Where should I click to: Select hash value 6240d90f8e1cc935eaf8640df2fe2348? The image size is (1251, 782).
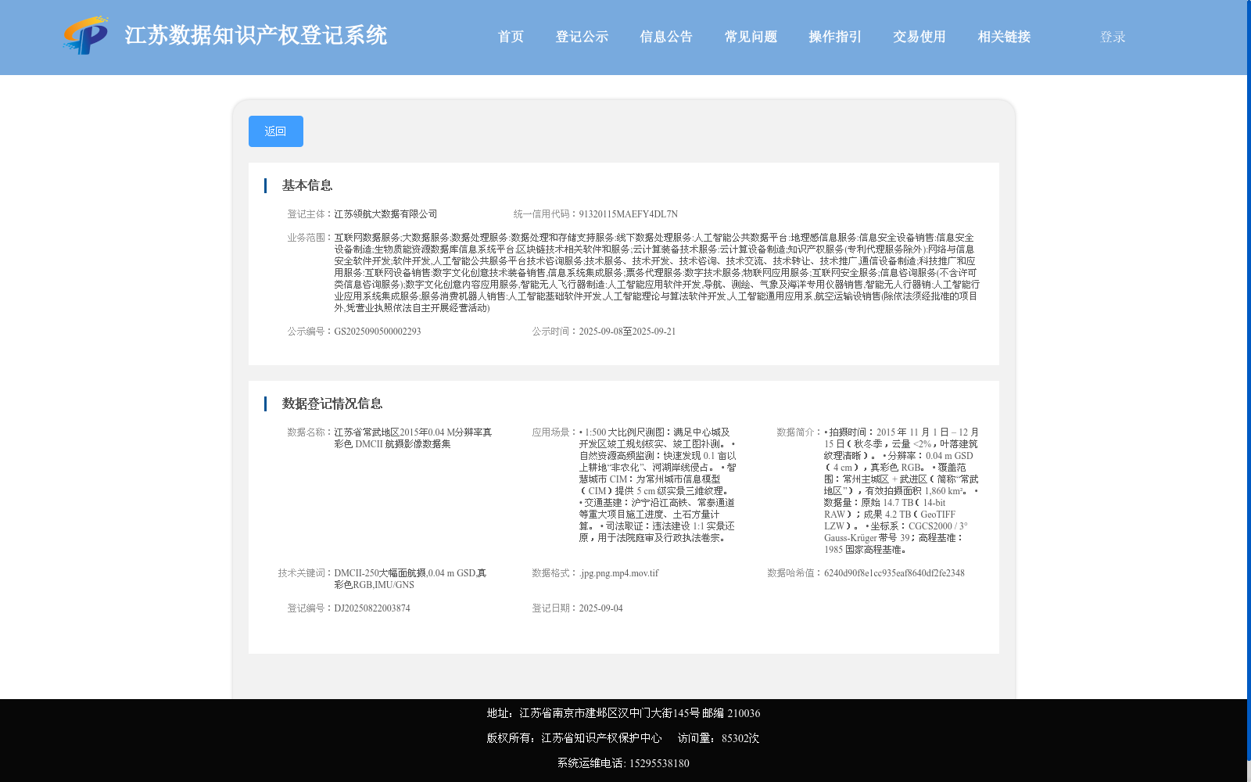pos(894,573)
